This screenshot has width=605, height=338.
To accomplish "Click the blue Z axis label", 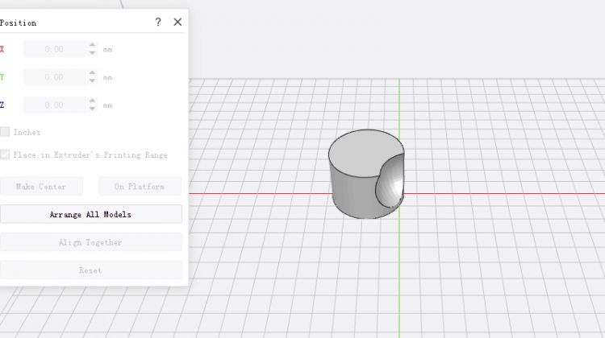I will tap(2, 105).
